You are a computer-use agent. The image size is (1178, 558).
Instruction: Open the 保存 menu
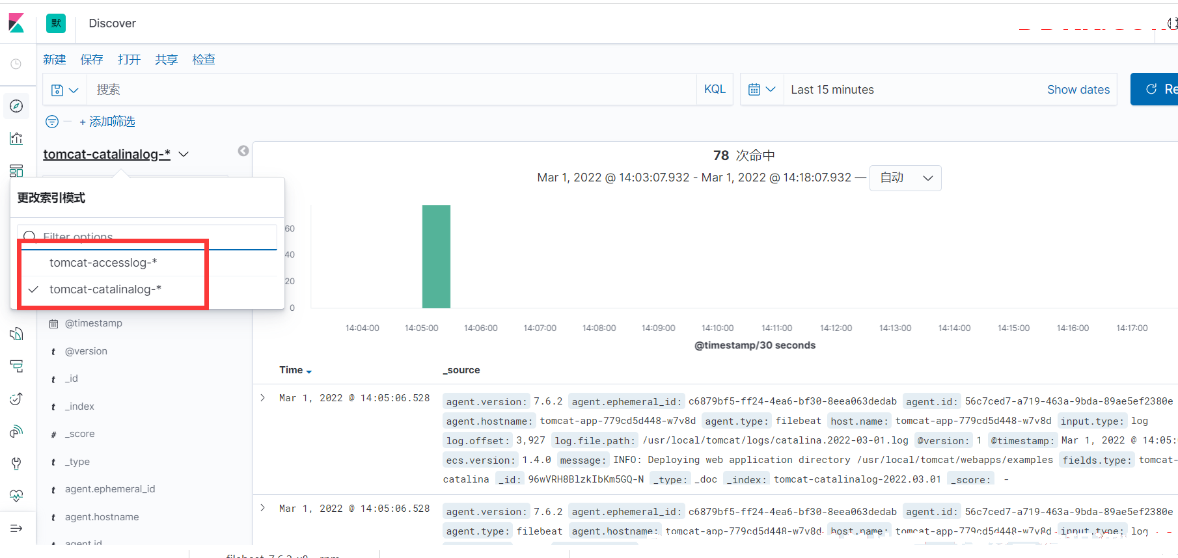(92, 60)
